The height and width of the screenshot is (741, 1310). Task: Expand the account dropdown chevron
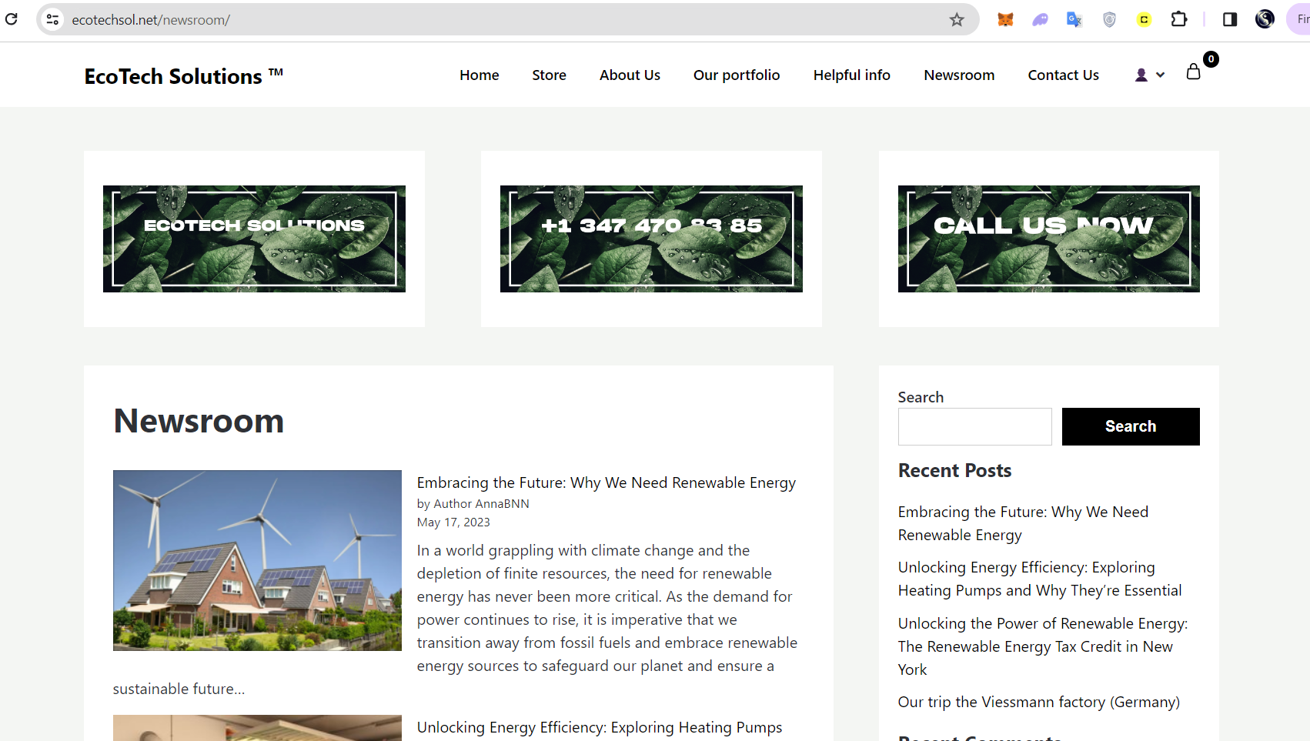coord(1161,75)
